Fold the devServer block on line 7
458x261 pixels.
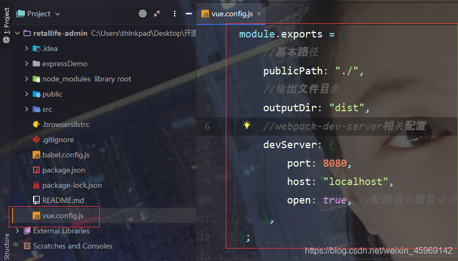pos(235,145)
